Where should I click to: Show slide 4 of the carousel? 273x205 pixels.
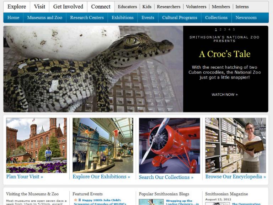click(x=229, y=30)
